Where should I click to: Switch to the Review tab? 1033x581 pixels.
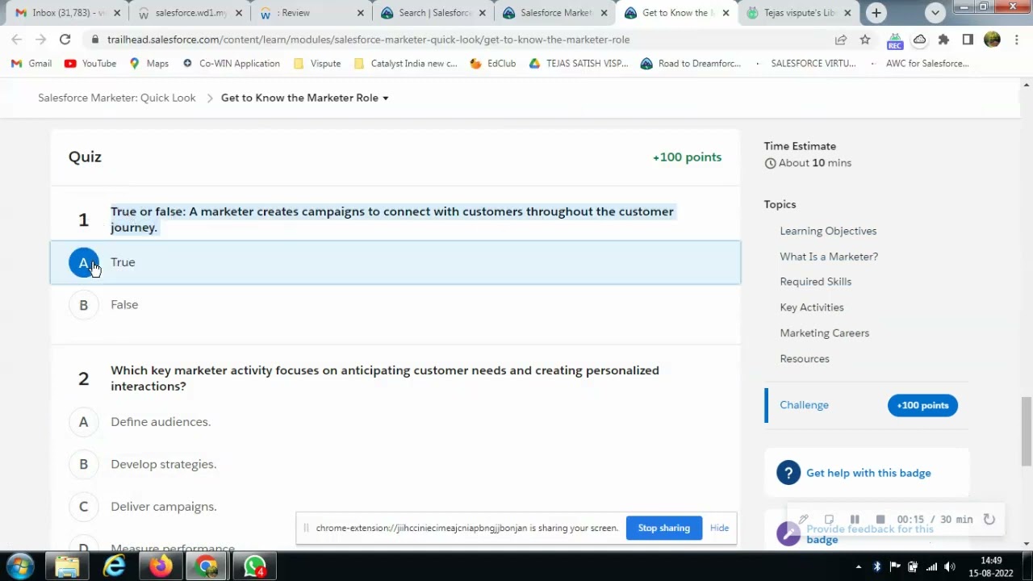pos(312,13)
